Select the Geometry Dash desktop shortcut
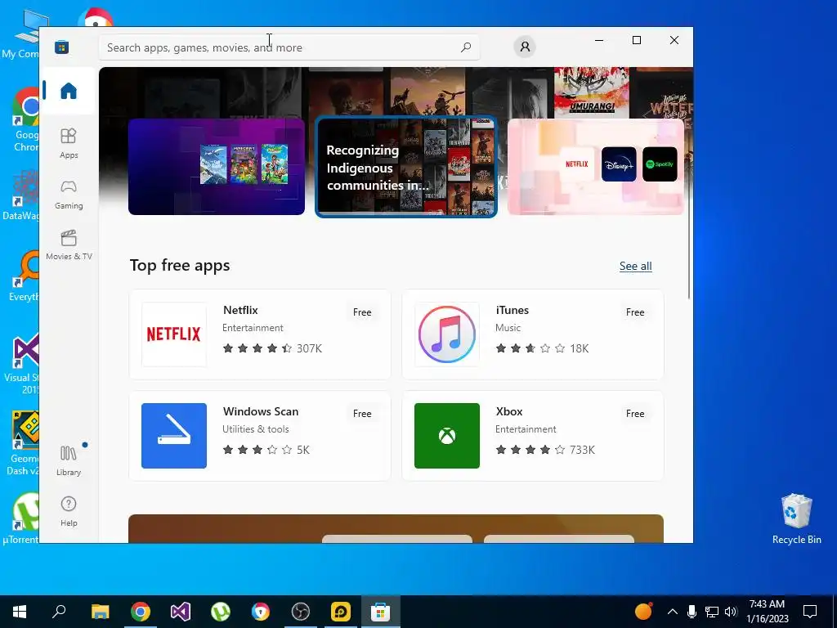 [20, 443]
